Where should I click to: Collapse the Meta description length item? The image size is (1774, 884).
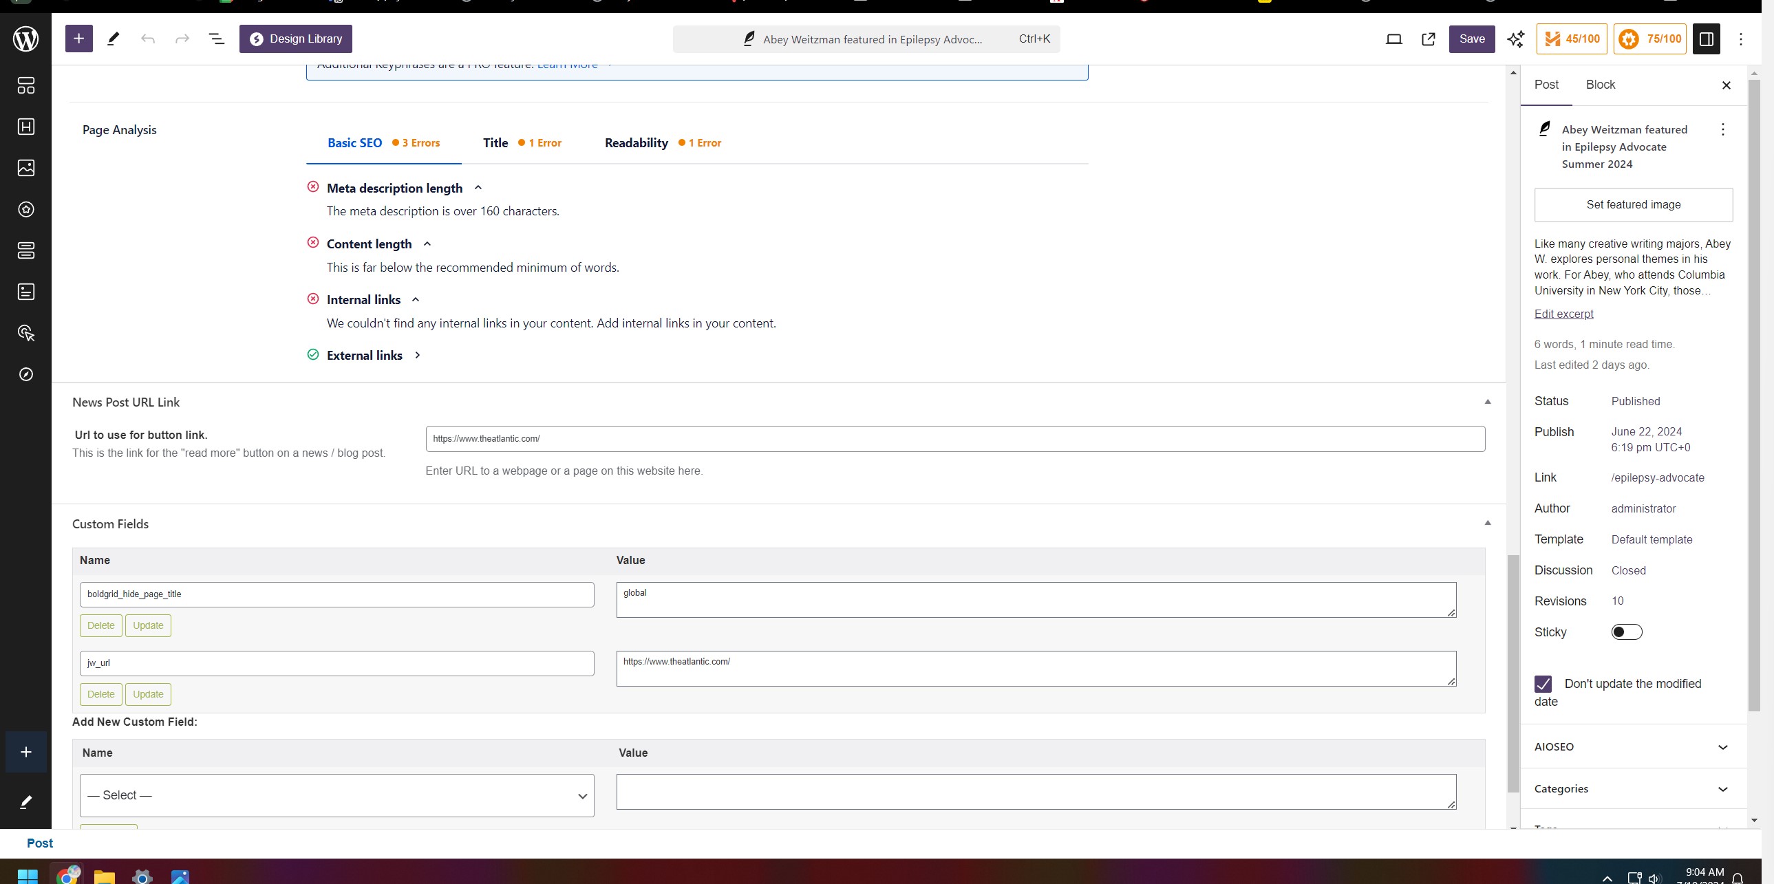pos(478,188)
